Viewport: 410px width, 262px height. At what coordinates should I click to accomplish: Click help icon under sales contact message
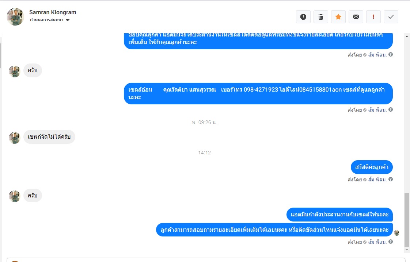(x=390, y=110)
